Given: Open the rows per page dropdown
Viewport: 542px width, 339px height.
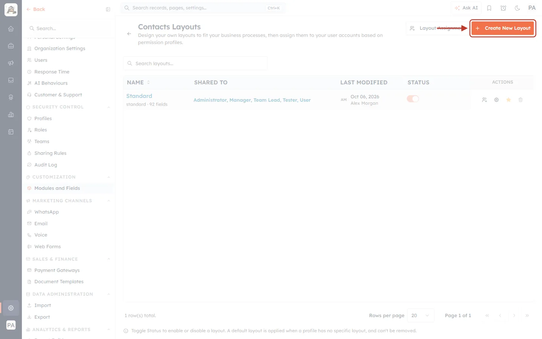Looking at the screenshot, I should coord(420,316).
